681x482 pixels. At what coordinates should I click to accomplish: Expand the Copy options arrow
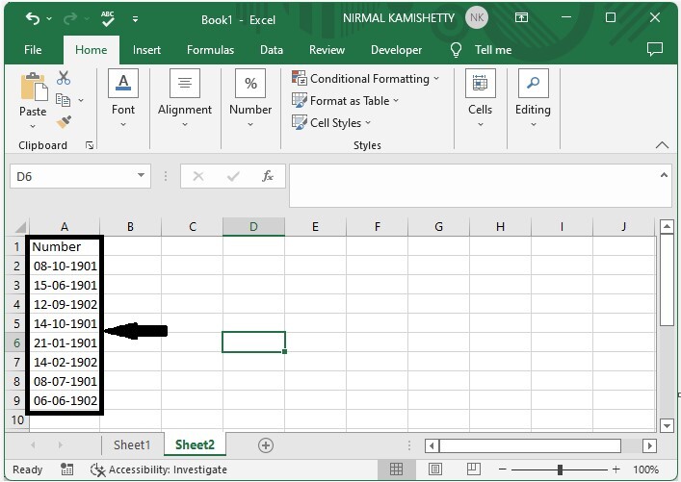(x=81, y=100)
